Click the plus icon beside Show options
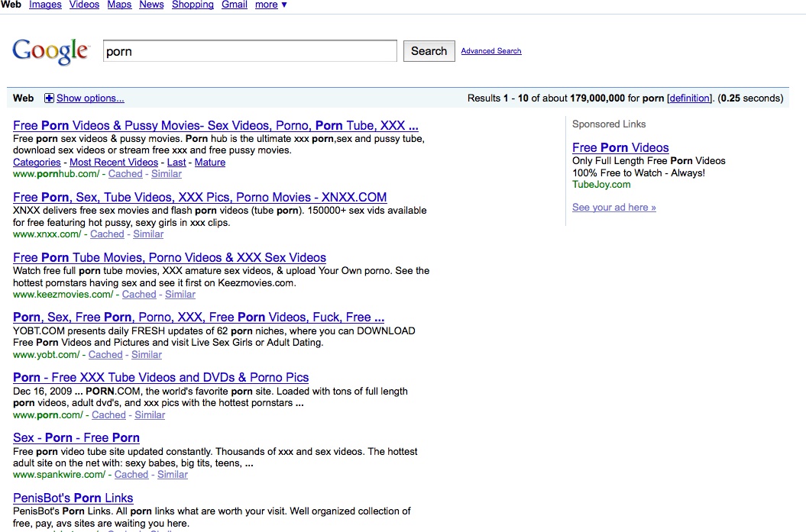 [x=49, y=98]
